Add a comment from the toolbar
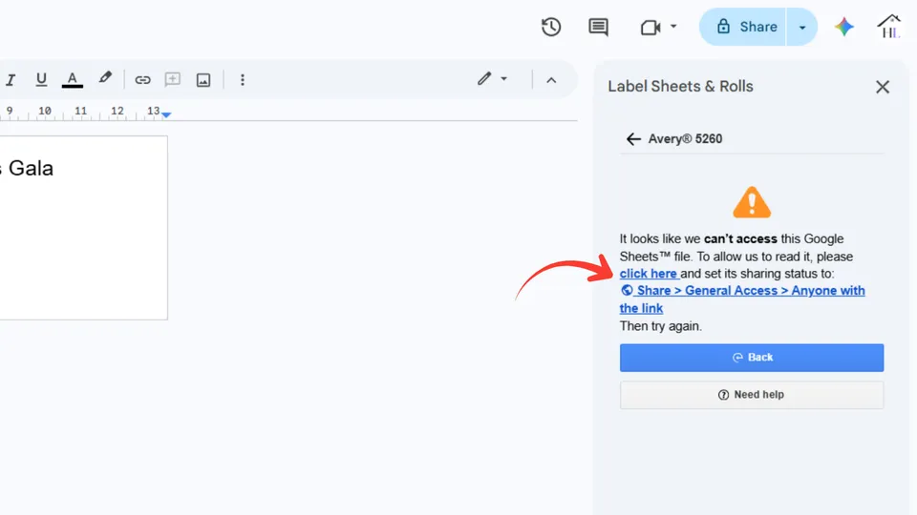Screen dimensions: 917x515 [x=173, y=79]
